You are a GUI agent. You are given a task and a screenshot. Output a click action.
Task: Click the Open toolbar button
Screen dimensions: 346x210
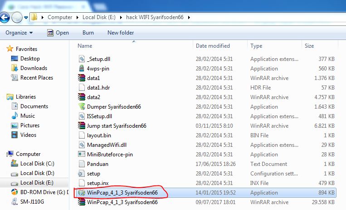(58, 33)
